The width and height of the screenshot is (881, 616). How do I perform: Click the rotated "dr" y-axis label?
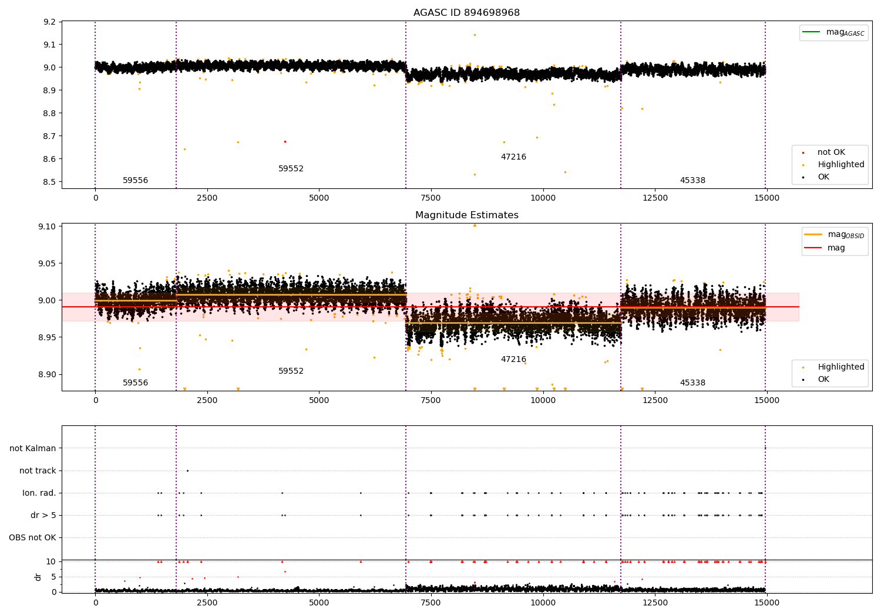coord(38,577)
